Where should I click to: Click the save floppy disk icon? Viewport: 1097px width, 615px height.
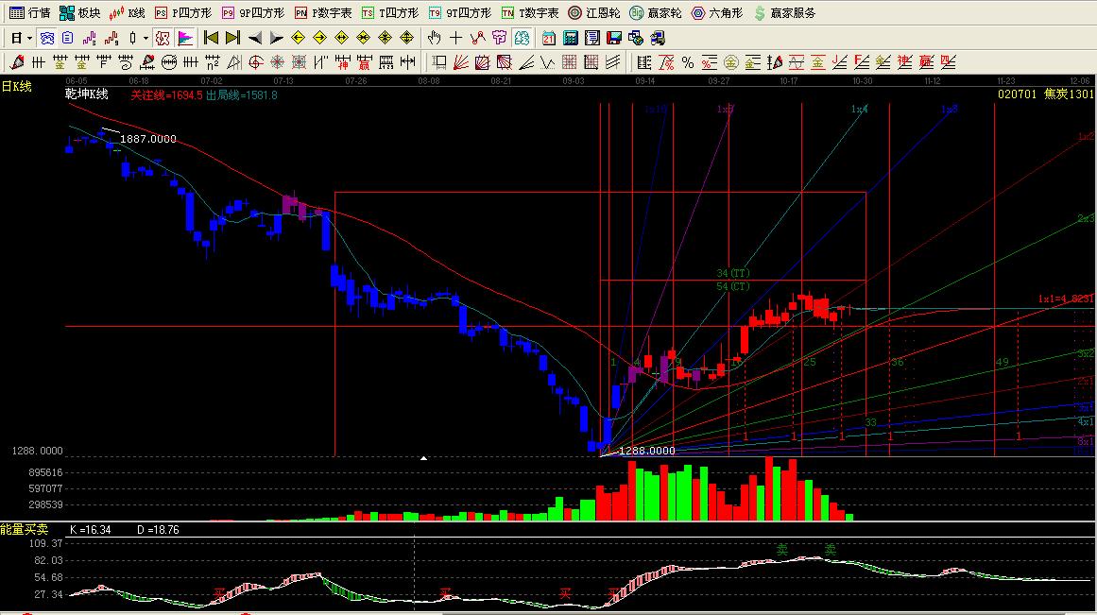[x=613, y=38]
